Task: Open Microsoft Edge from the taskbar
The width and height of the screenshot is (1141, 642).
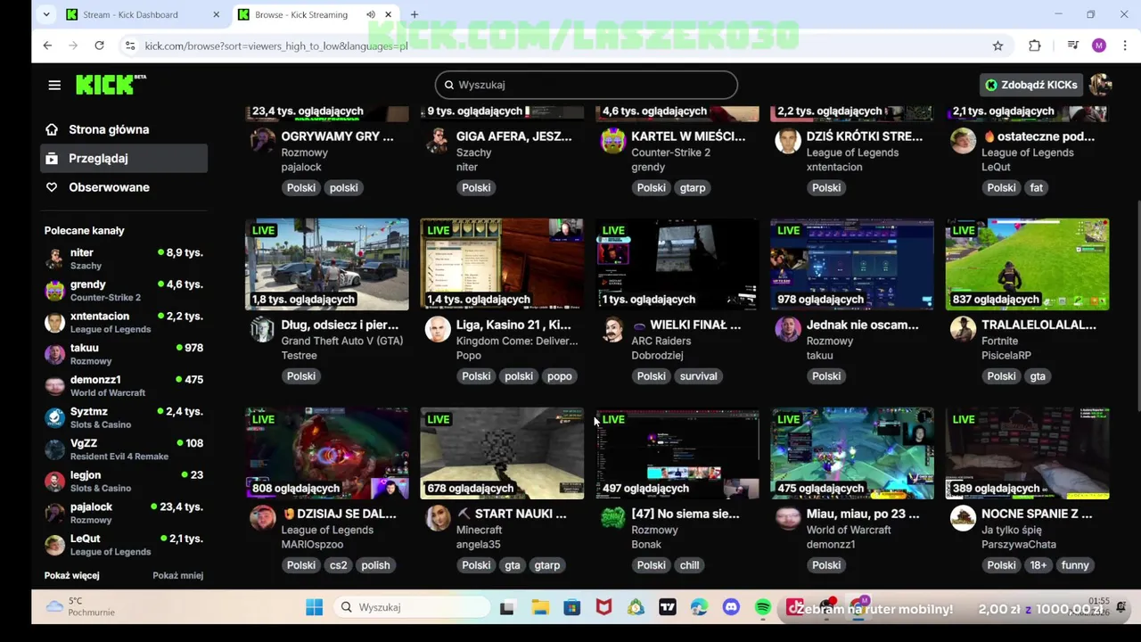Action: coord(699,607)
